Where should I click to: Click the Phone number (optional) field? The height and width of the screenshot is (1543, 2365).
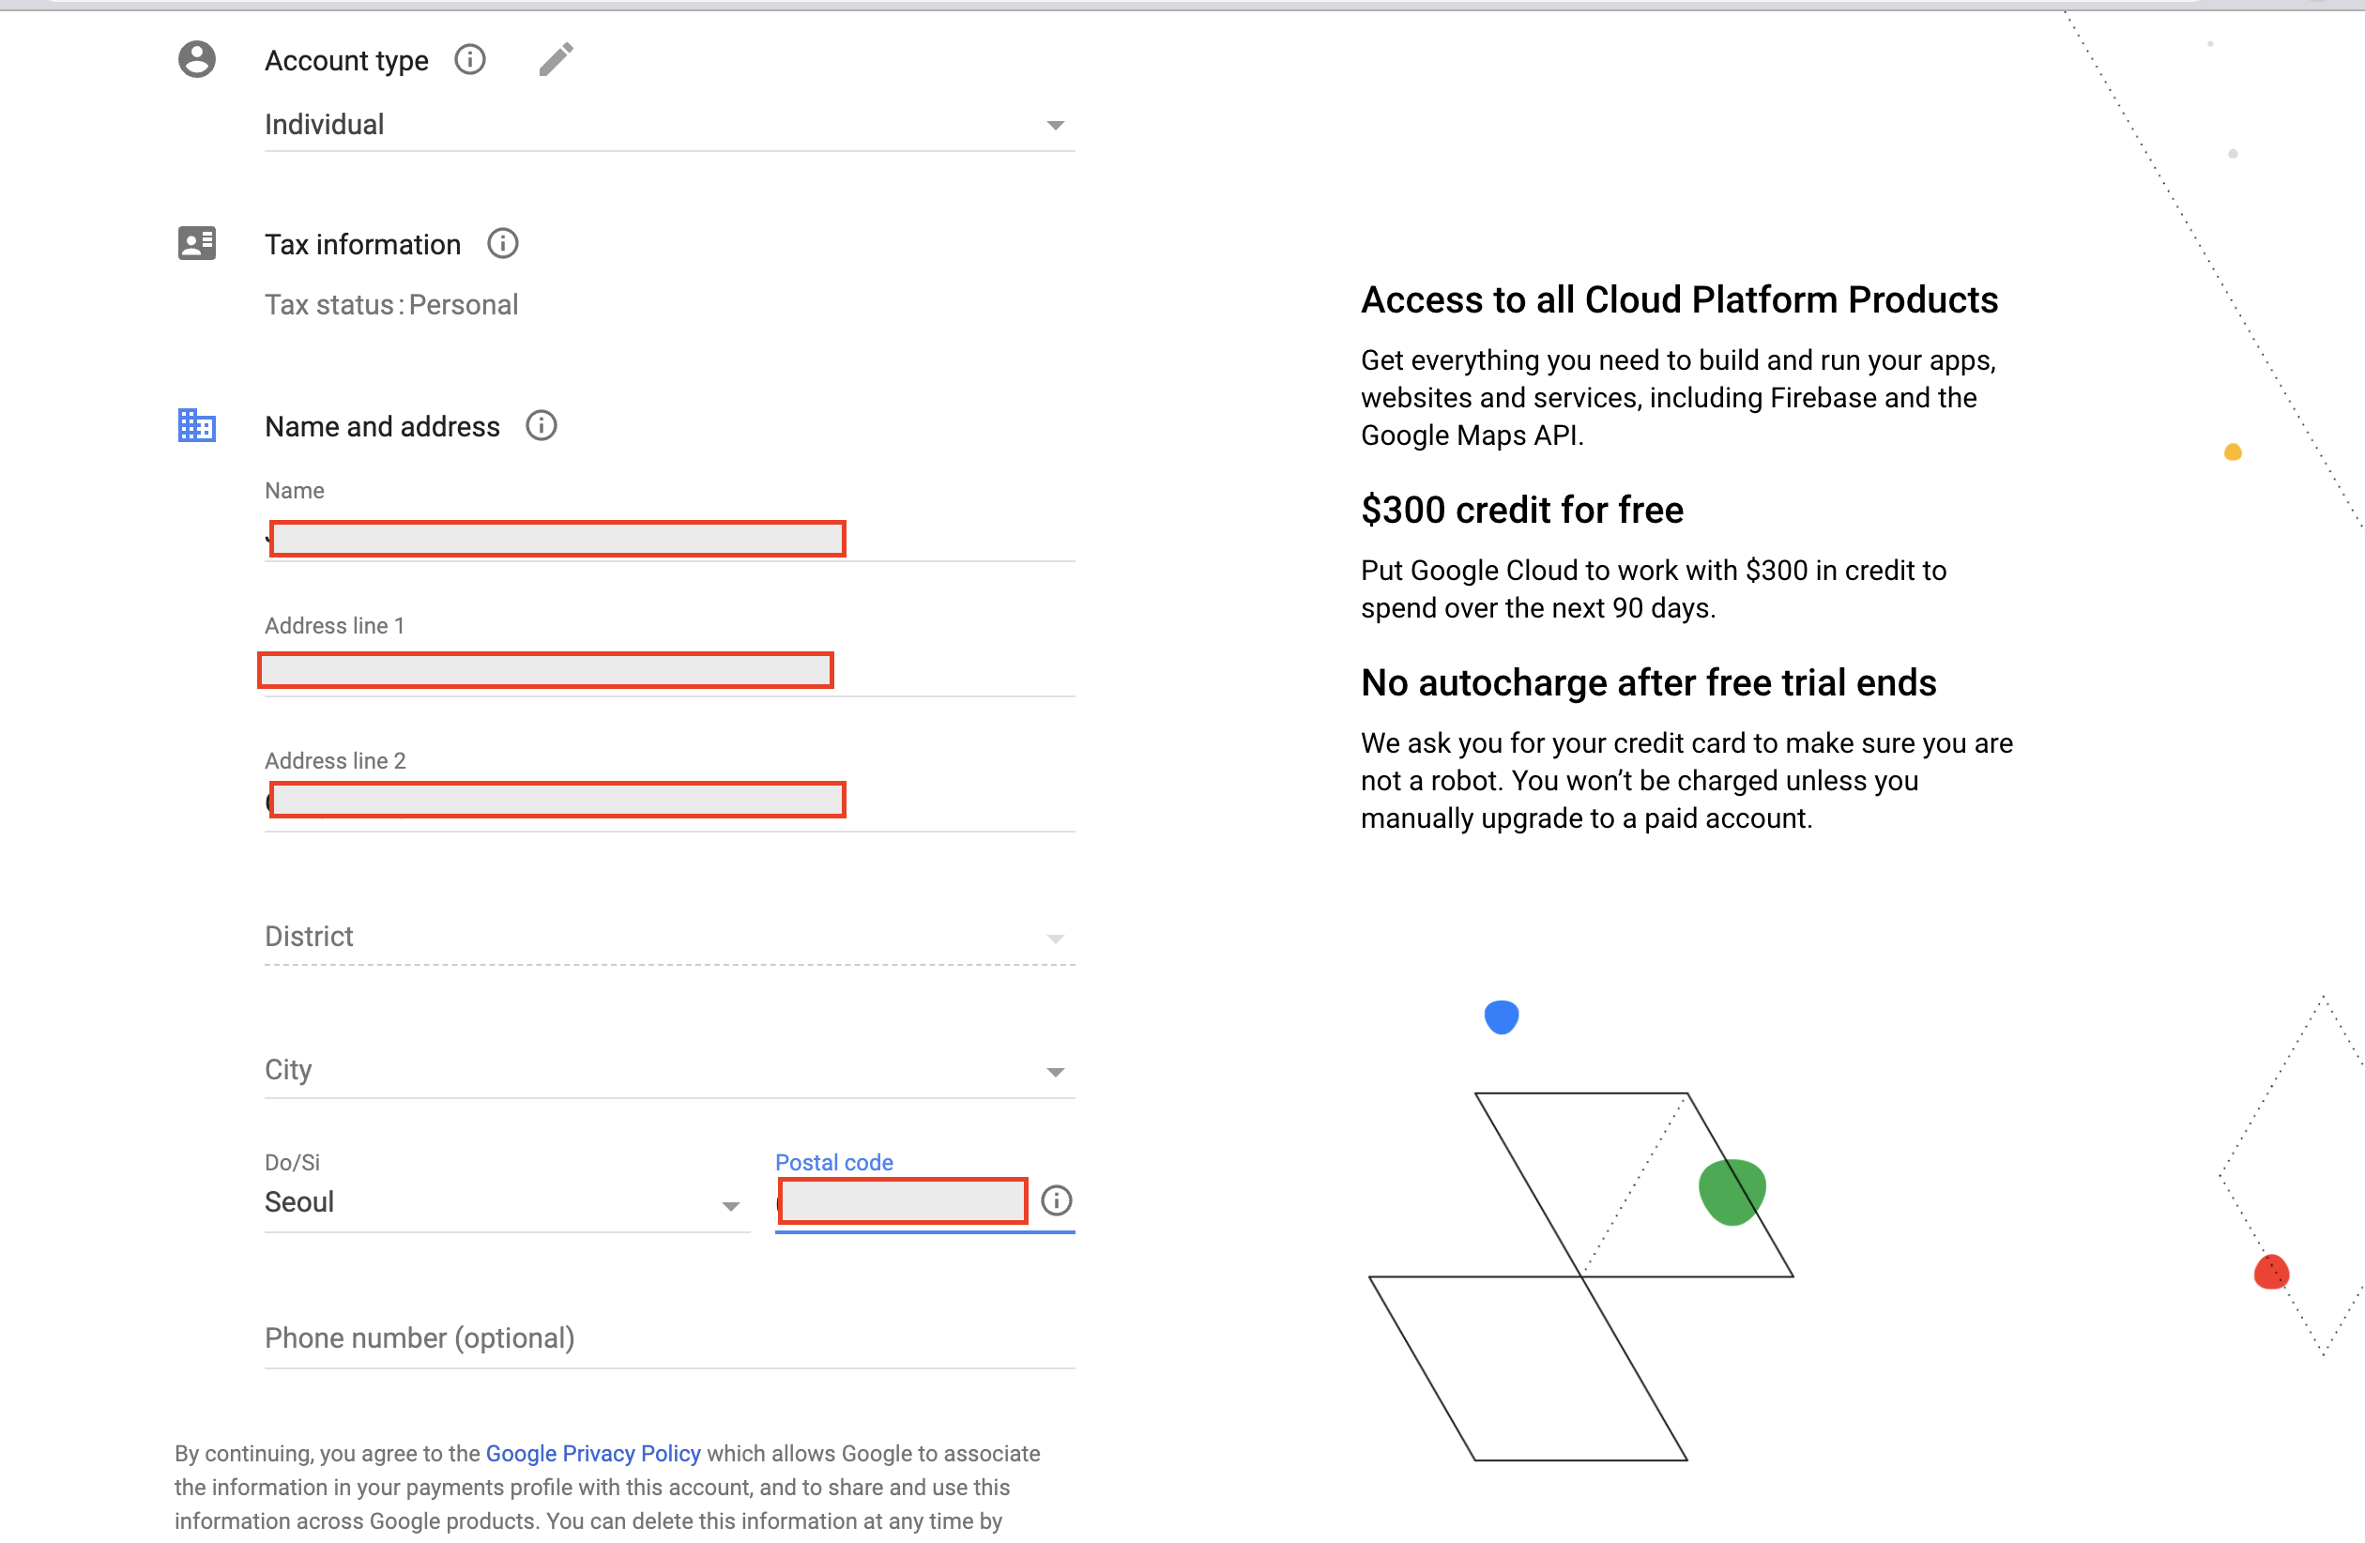click(669, 1338)
